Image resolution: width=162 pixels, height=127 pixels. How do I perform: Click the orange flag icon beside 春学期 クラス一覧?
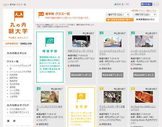41,15
